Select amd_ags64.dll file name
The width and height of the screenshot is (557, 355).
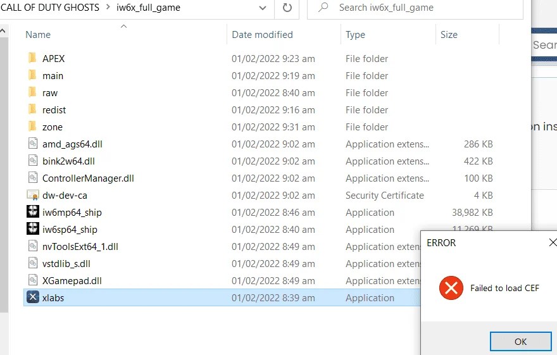coord(72,144)
